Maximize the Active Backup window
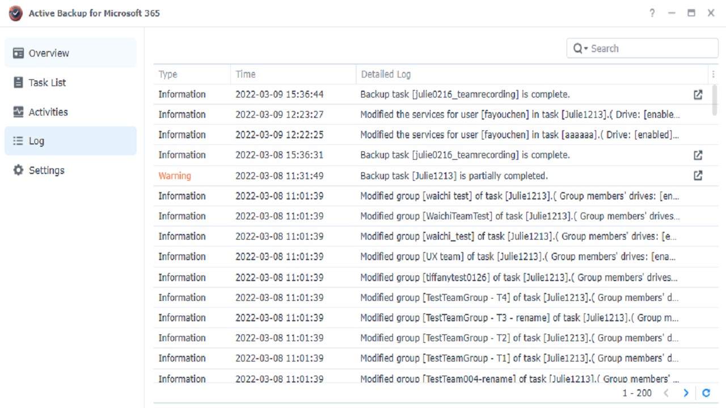The image size is (726, 408). point(691,13)
